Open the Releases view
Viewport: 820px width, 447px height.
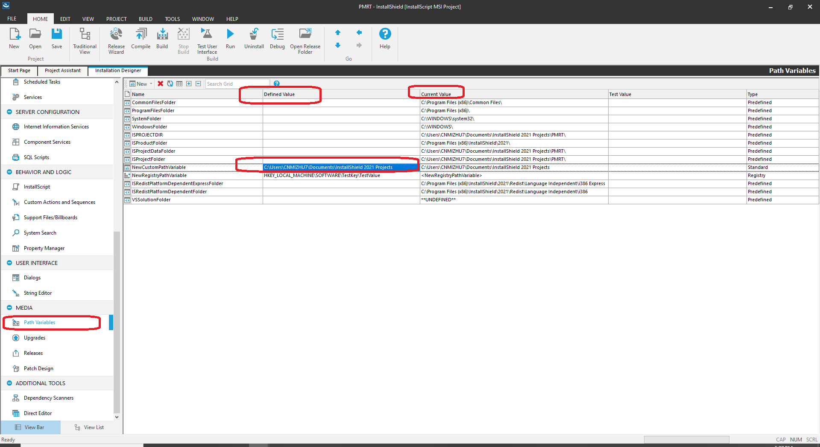[x=33, y=353]
